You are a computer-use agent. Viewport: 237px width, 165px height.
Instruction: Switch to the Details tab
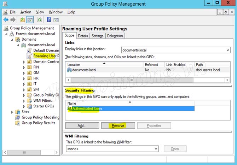coord(83,36)
